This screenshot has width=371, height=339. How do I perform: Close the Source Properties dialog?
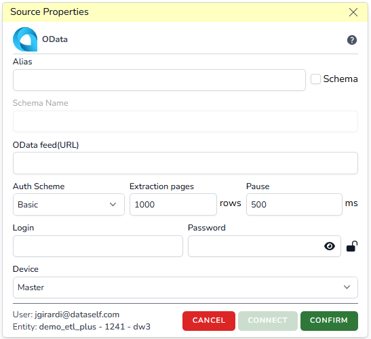point(353,12)
